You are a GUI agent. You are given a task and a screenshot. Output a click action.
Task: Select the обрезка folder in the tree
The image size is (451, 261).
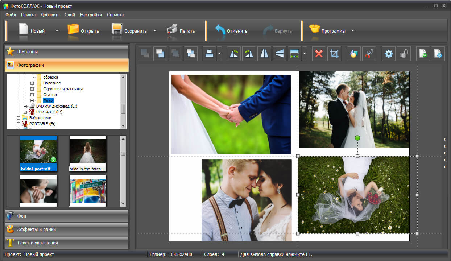click(x=50, y=77)
